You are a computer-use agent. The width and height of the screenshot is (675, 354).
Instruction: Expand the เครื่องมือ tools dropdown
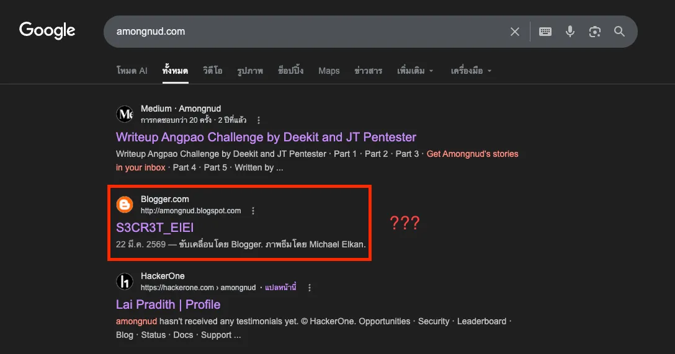pos(471,71)
